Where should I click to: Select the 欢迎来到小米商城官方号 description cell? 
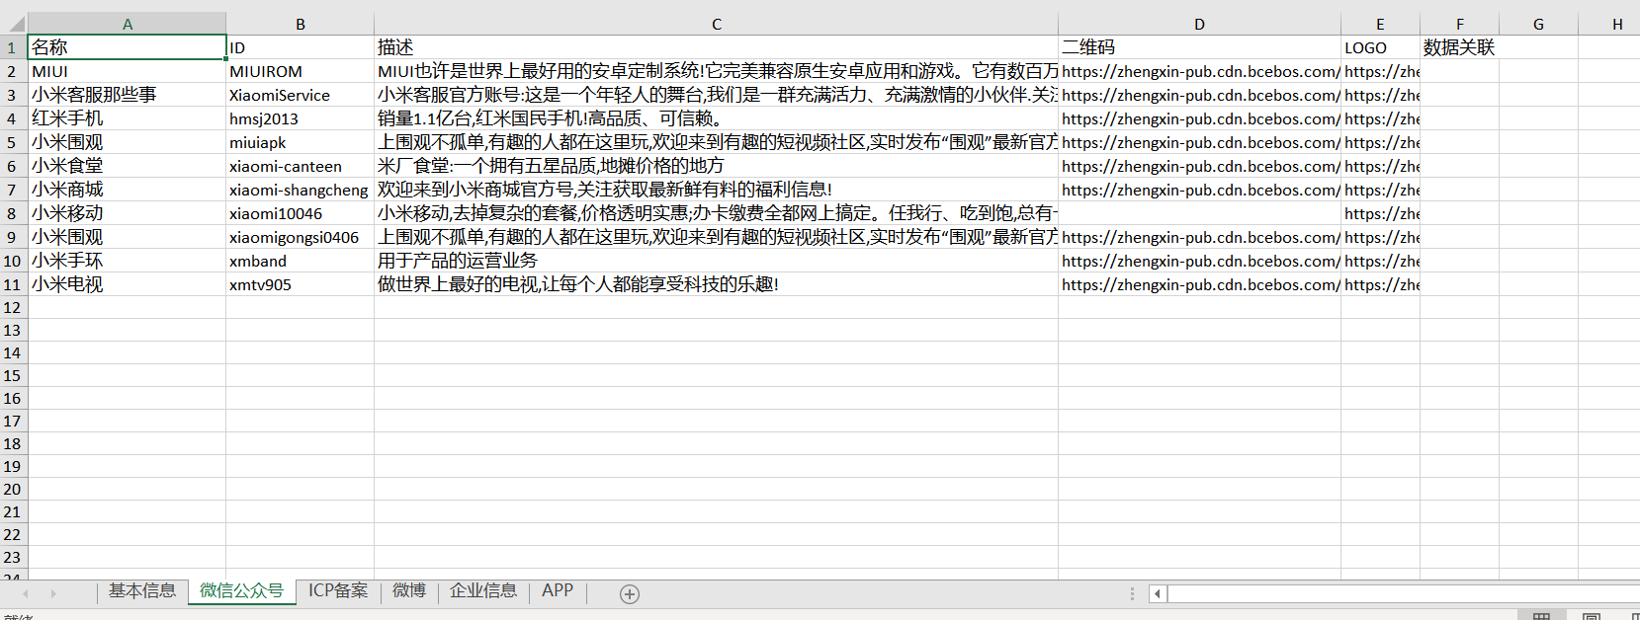[x=717, y=190]
